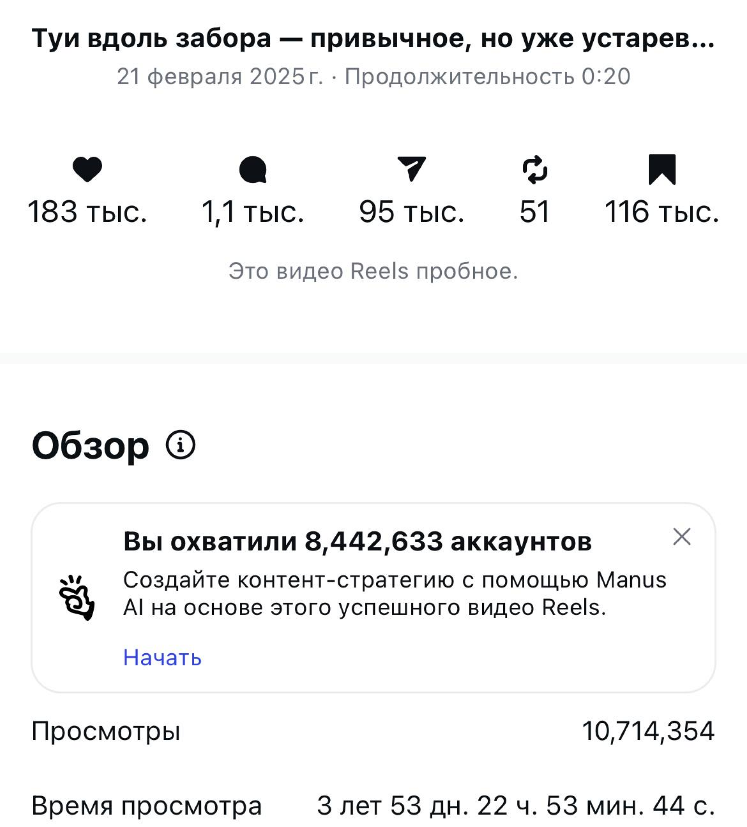Click the Manus AI hand icon

(x=77, y=598)
